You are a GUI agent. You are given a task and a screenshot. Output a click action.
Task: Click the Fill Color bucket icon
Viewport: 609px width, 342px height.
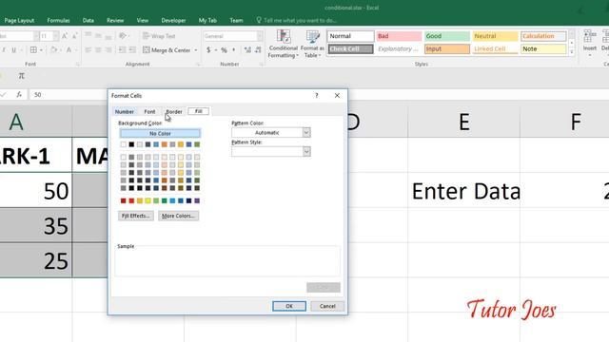(54, 50)
